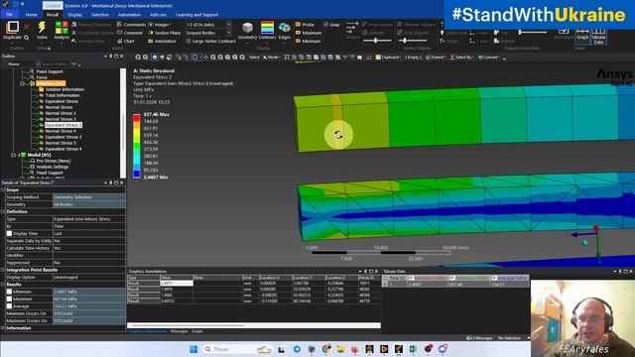The image size is (635, 357).
Task: Click the Select By button
Action: (461, 58)
